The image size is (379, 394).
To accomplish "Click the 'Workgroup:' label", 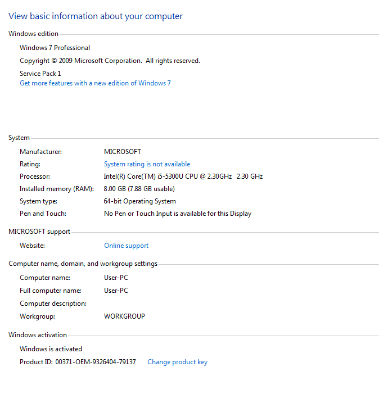I will point(38,316).
